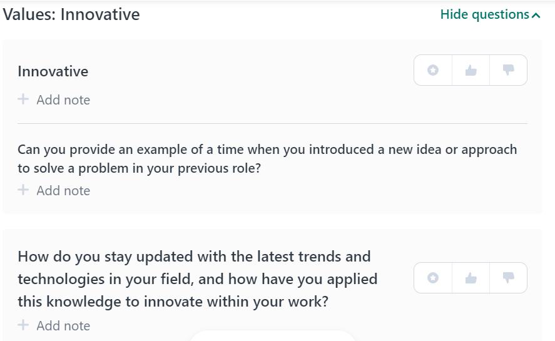Thumbs down the latest trends question
Image resolution: width=555 pixels, height=341 pixels.
[508, 278]
